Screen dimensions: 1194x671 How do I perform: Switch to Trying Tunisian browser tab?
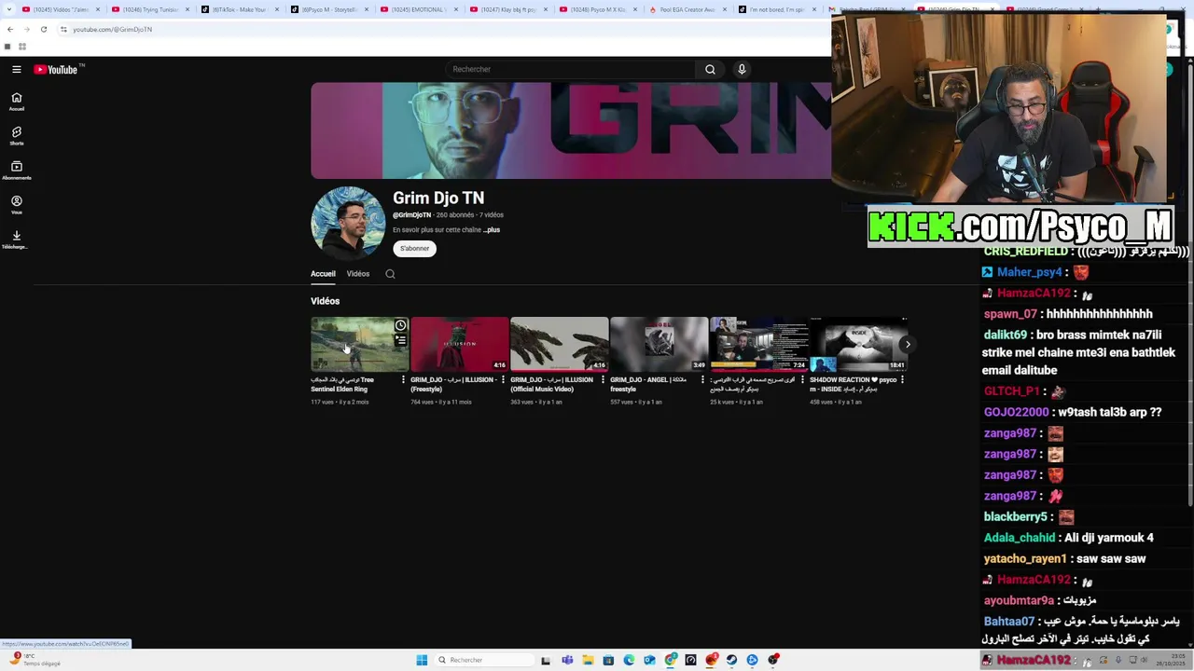149,9
